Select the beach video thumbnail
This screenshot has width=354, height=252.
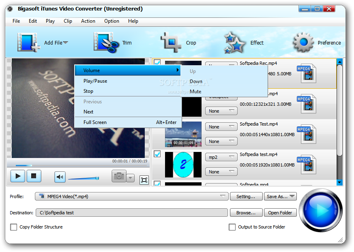pyautogui.click(x=183, y=134)
